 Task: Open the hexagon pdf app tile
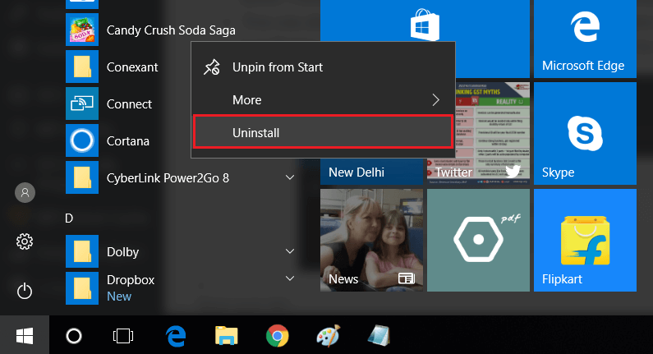tap(479, 241)
